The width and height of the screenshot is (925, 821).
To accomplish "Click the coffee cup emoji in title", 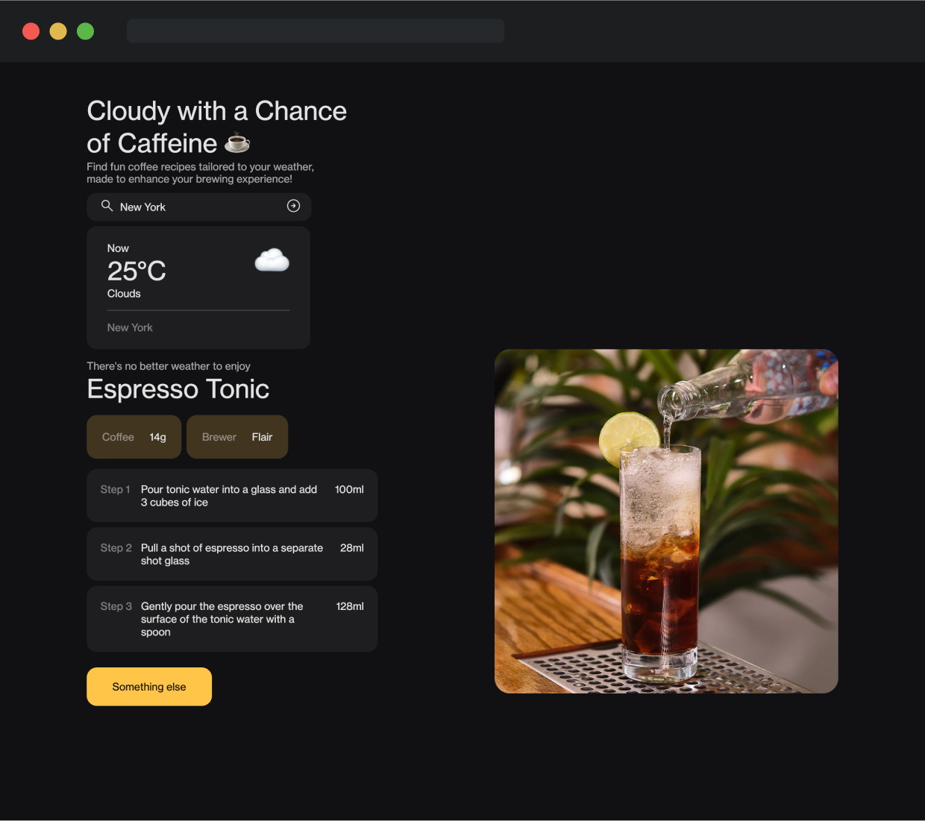I will click(x=237, y=142).
